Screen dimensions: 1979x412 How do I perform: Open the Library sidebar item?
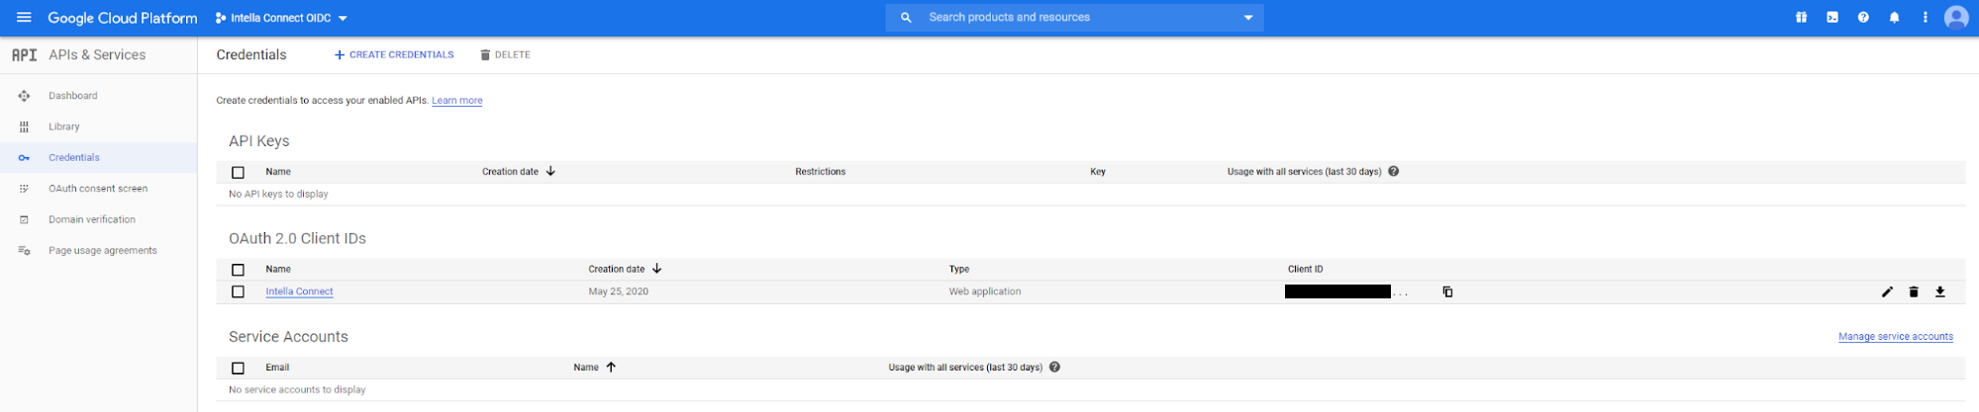click(x=64, y=126)
